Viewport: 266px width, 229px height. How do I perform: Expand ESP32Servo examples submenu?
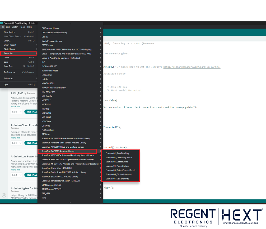point(70,45)
